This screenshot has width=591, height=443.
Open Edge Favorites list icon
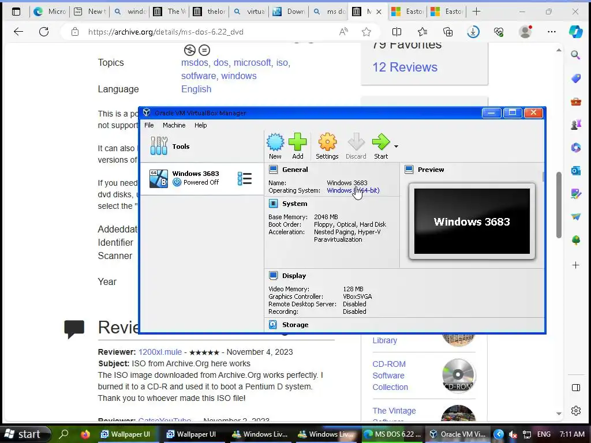click(422, 32)
